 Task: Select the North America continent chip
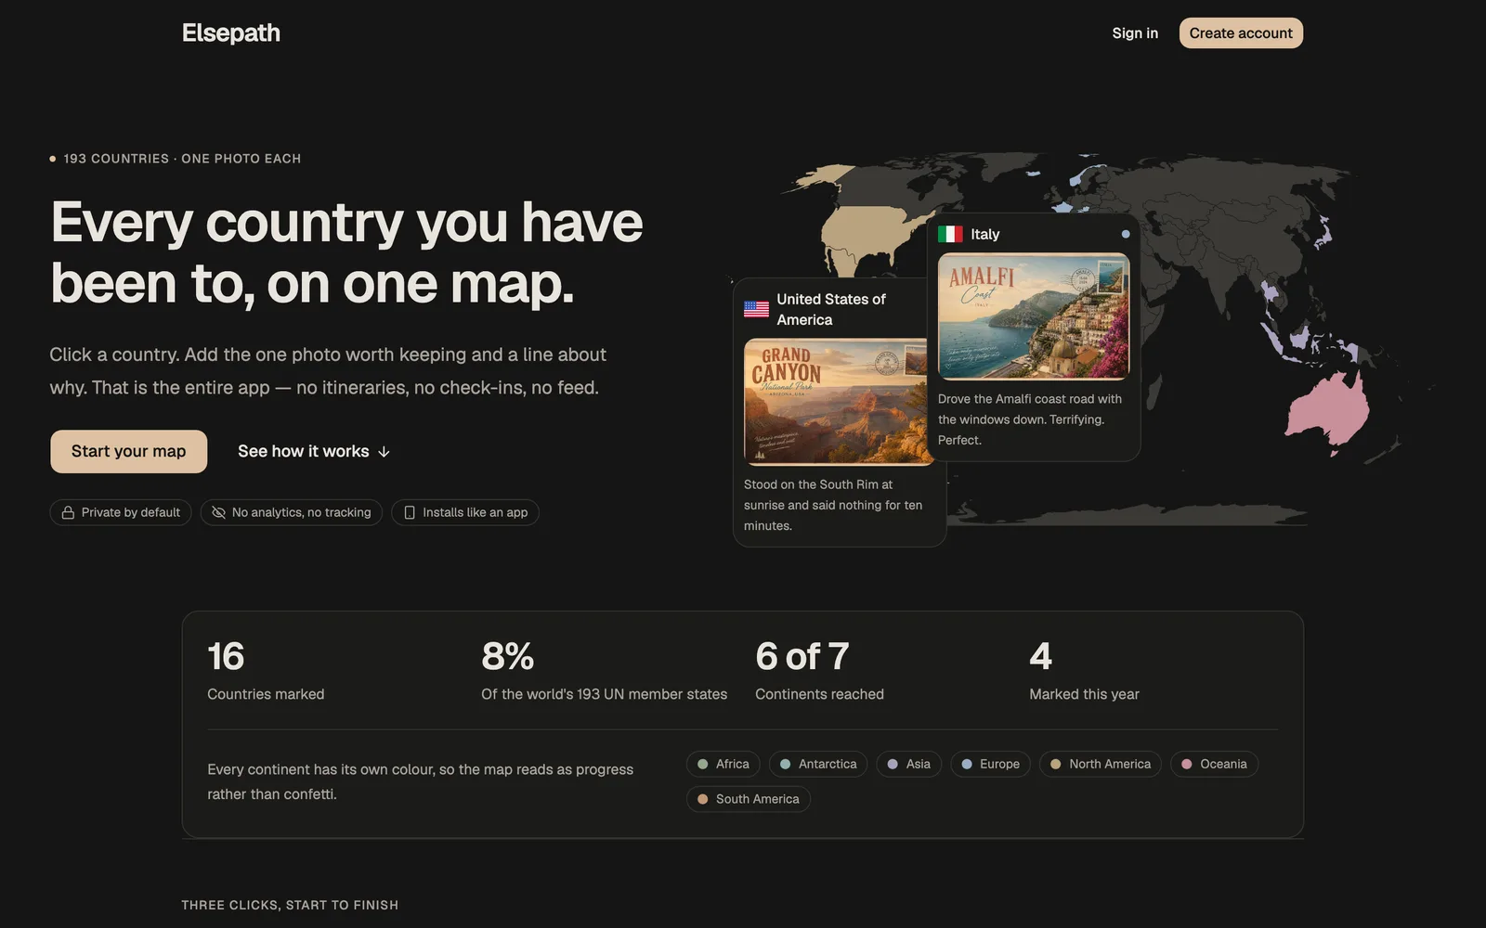tap(1100, 764)
